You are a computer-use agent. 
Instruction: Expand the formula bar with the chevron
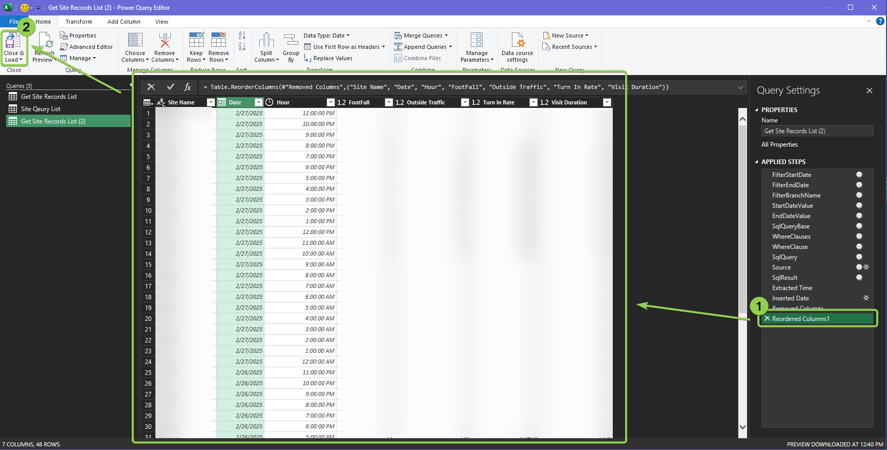click(x=740, y=87)
